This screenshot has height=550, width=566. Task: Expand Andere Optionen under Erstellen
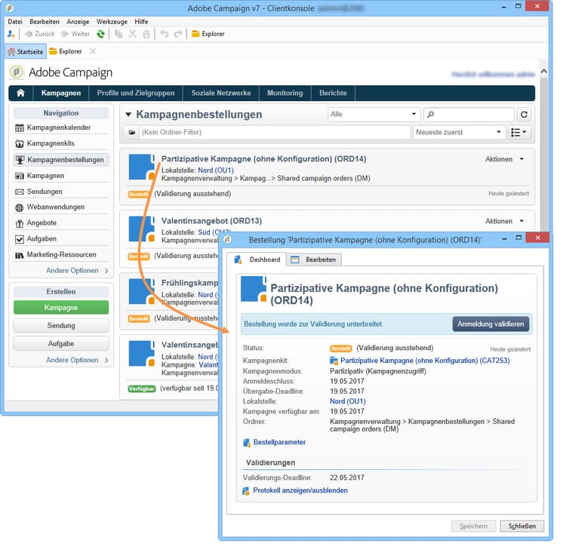click(77, 360)
